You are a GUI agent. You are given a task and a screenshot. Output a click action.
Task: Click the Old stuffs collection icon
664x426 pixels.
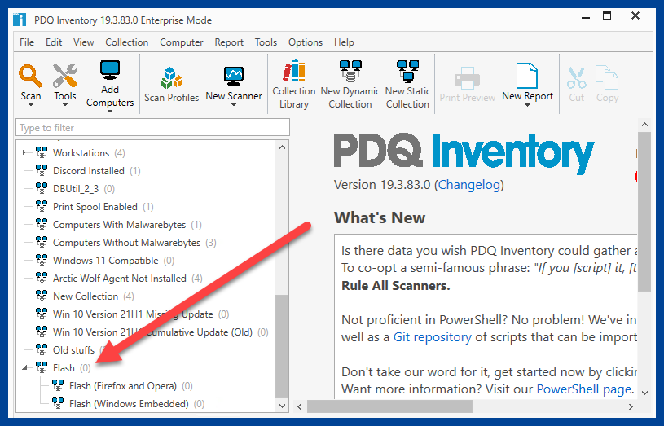42,349
